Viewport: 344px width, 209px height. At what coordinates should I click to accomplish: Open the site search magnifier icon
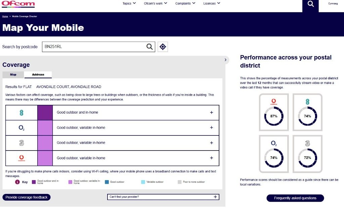click(x=310, y=4)
